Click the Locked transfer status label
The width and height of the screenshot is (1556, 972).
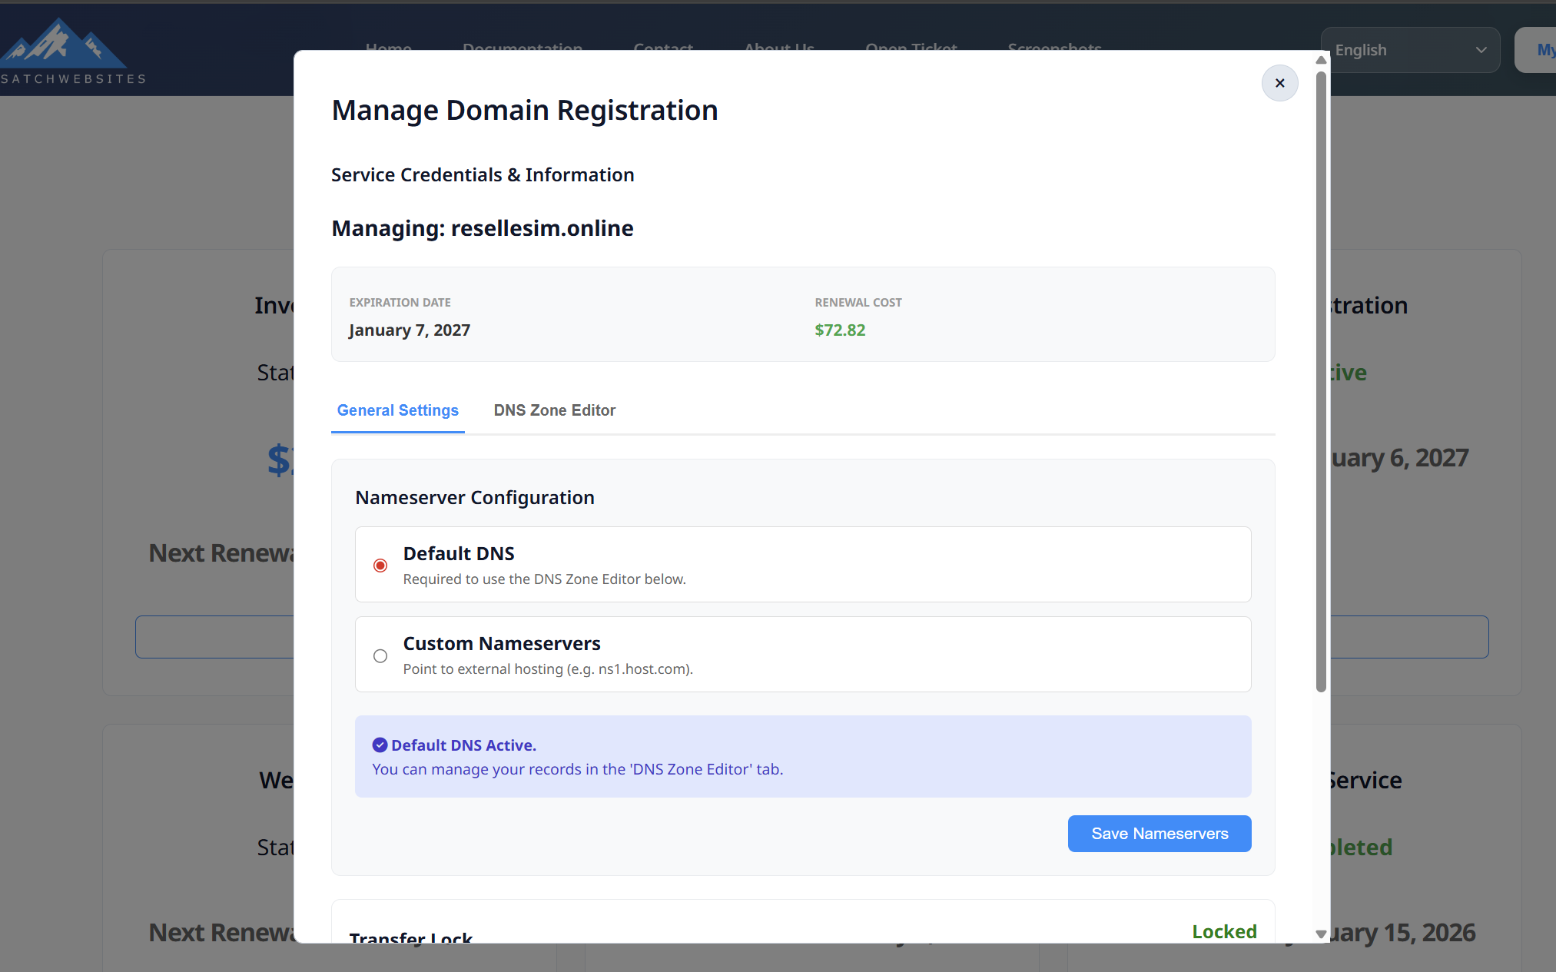1224,931
